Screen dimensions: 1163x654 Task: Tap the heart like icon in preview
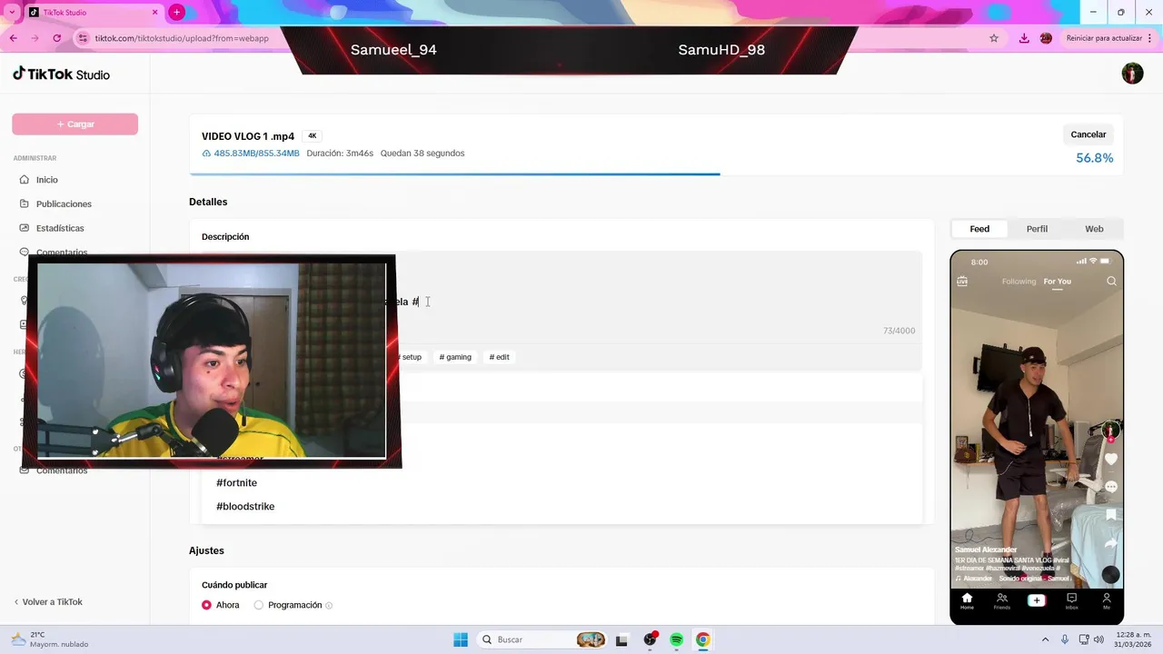(1110, 459)
